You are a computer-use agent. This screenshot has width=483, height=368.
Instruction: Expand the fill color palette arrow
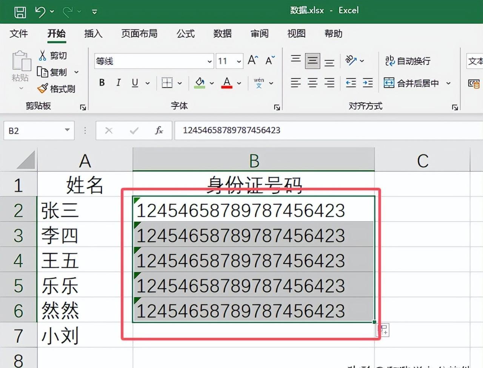pos(212,83)
